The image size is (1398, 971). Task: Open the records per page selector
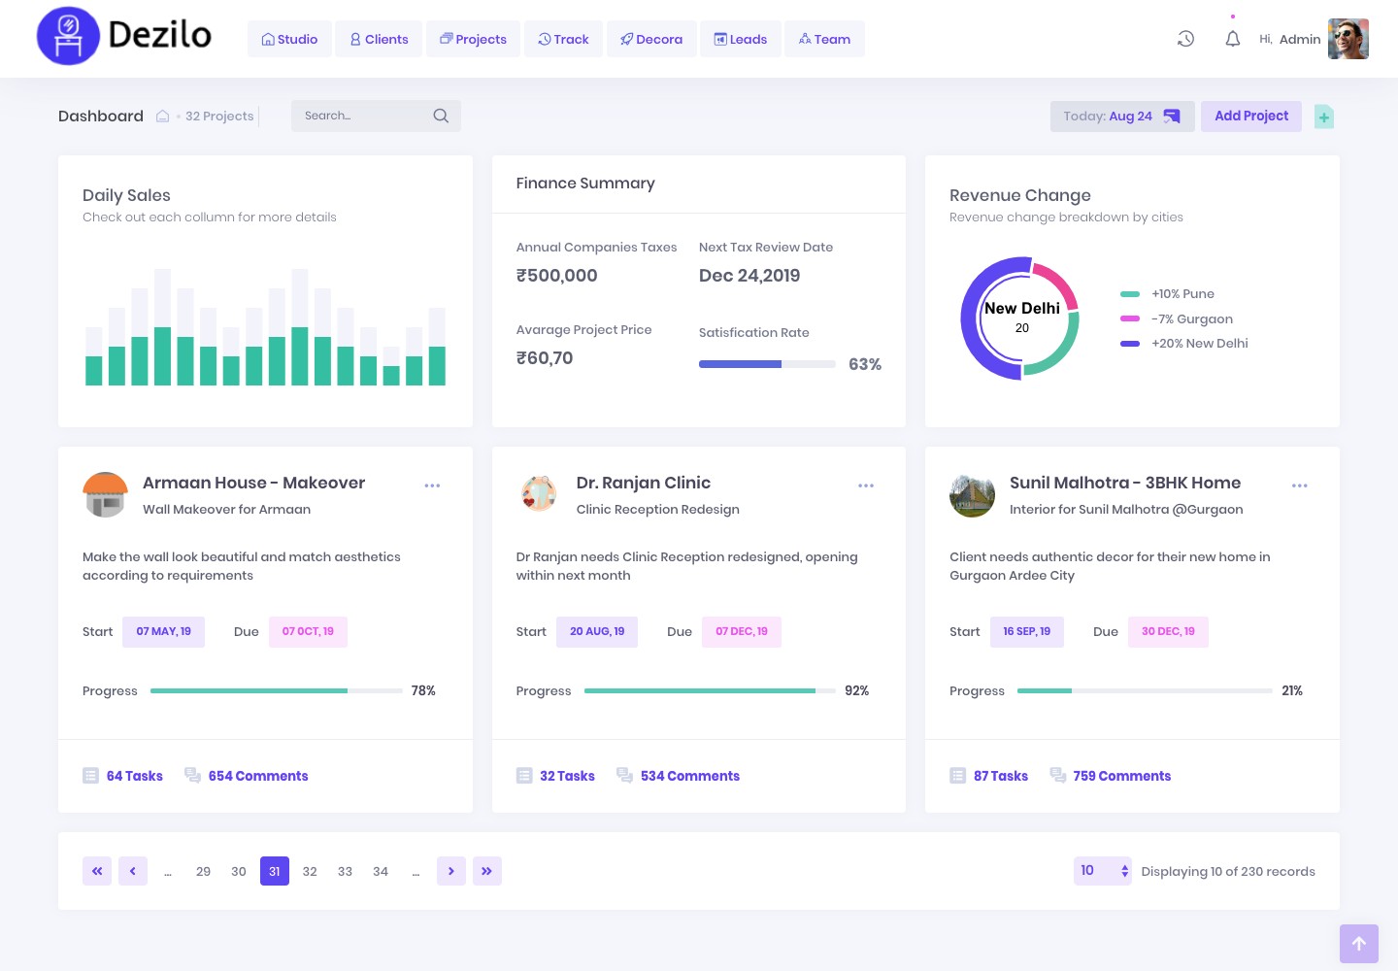(1103, 871)
